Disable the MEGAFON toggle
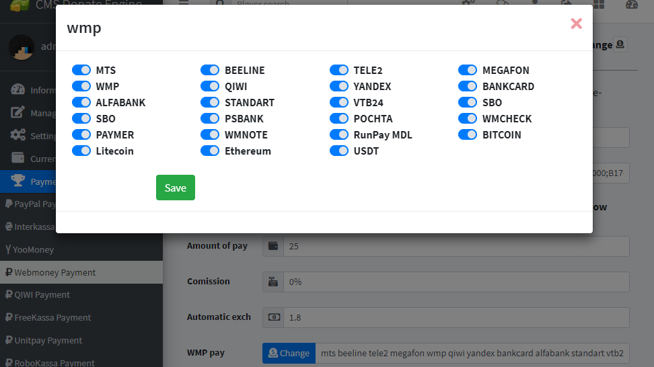Viewport: 654px width, 367px height. (x=468, y=70)
